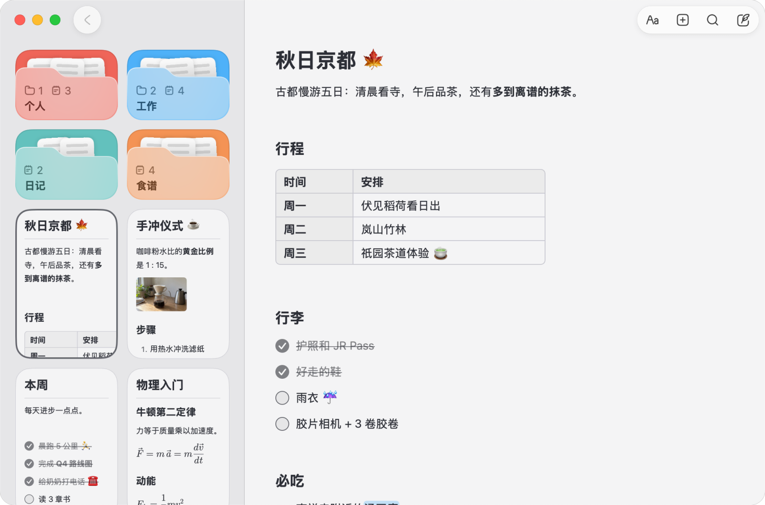Image resolution: width=765 pixels, height=505 pixels.
Task: Open the red 个人 folder
Action: point(66,85)
